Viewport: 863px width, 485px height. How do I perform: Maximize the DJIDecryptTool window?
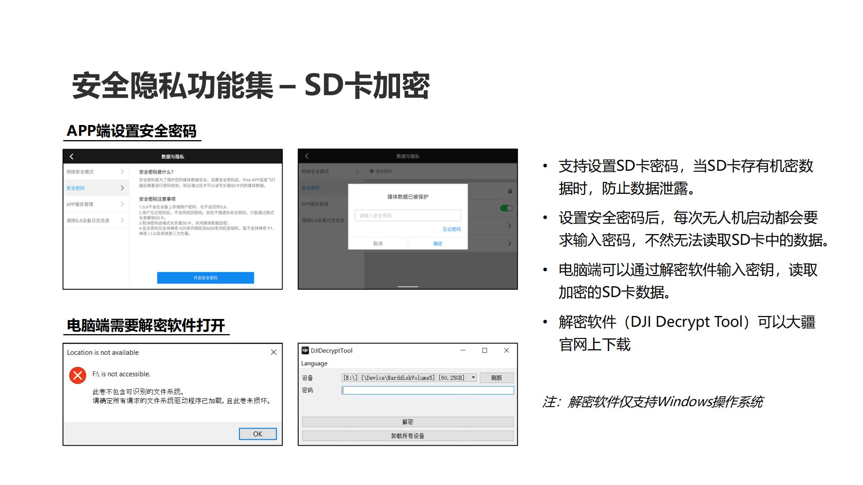(485, 350)
